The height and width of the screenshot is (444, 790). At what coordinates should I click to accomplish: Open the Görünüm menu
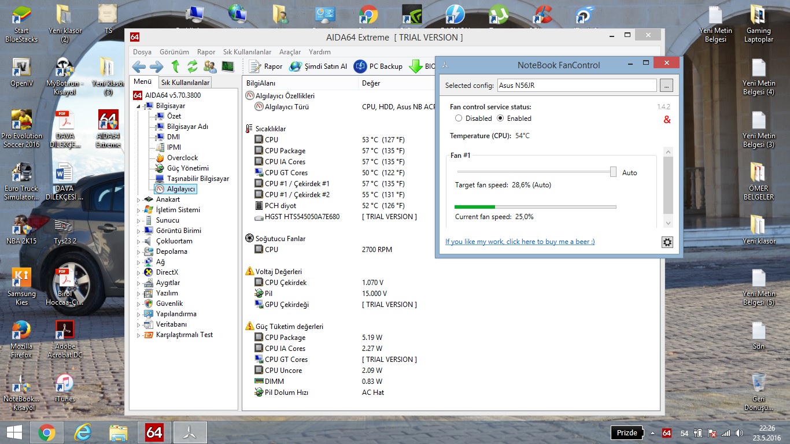174,52
